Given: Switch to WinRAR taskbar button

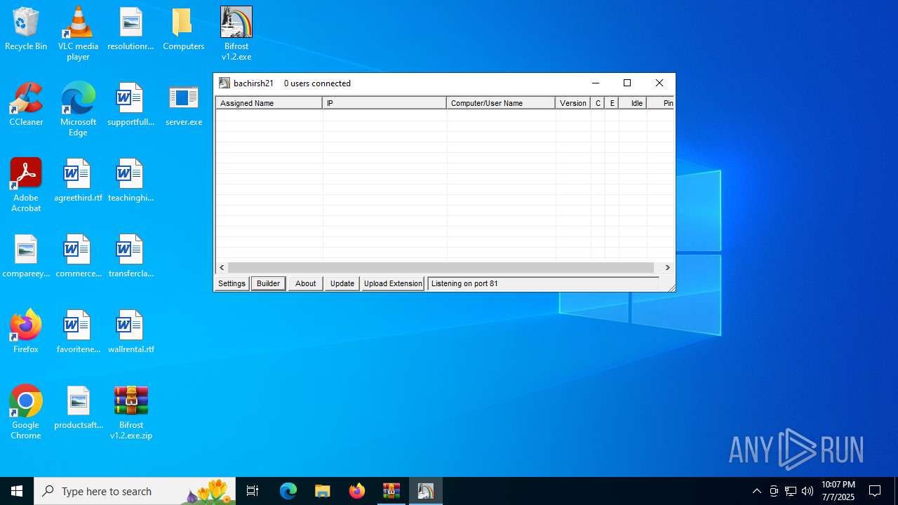Looking at the screenshot, I should tap(391, 491).
